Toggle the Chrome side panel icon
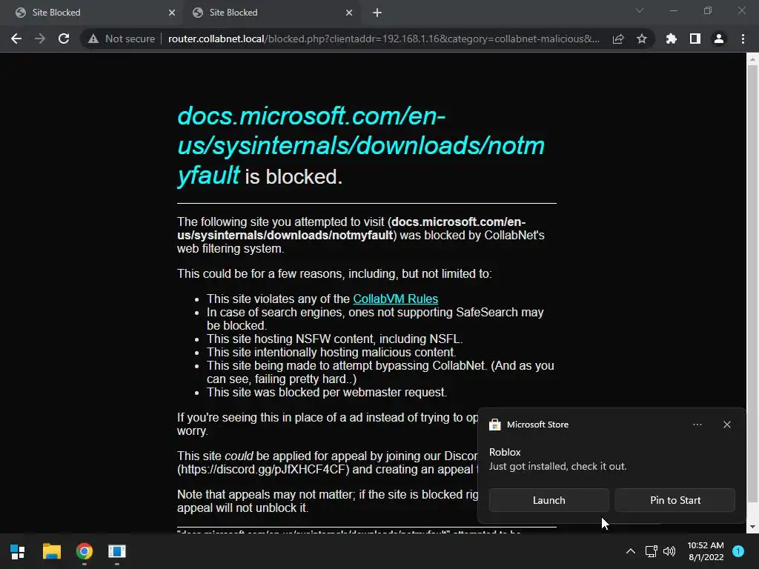Viewport: 759px width, 569px height. click(x=695, y=39)
